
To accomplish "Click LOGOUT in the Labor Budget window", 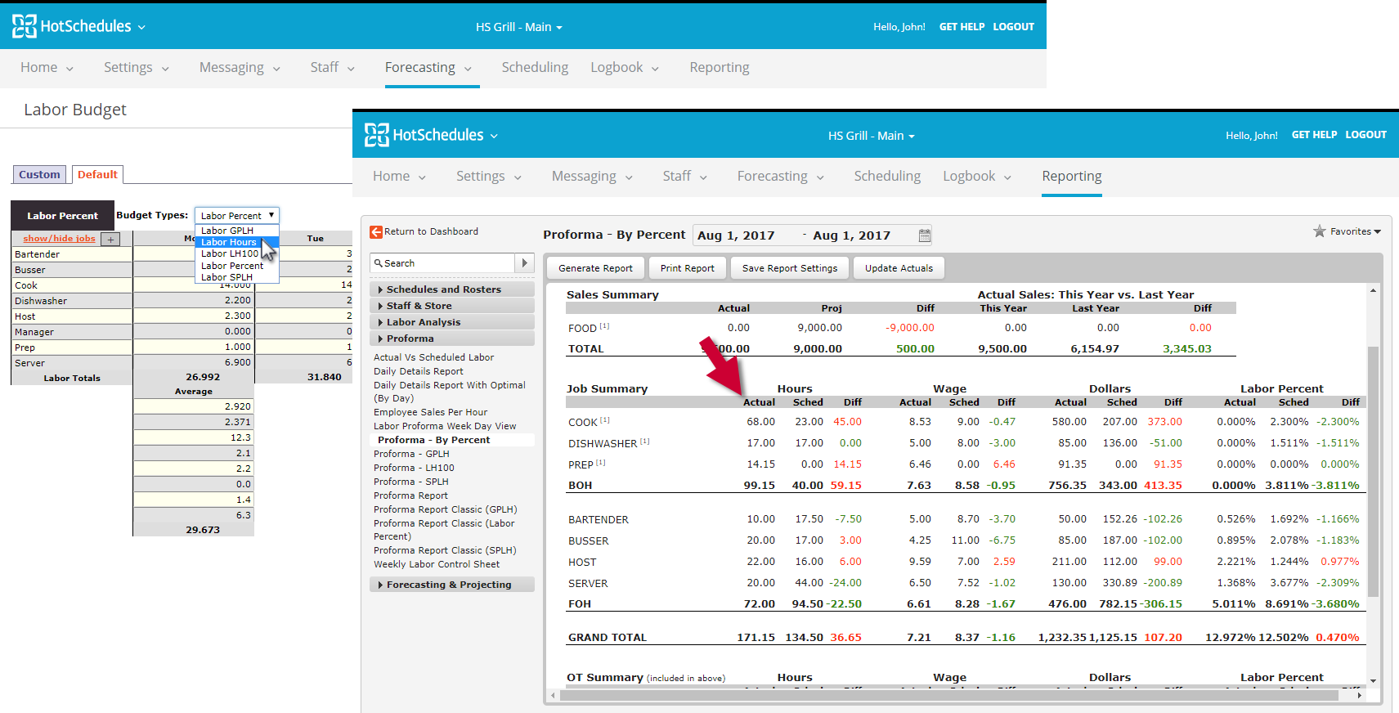I will pyautogui.click(x=1013, y=27).
